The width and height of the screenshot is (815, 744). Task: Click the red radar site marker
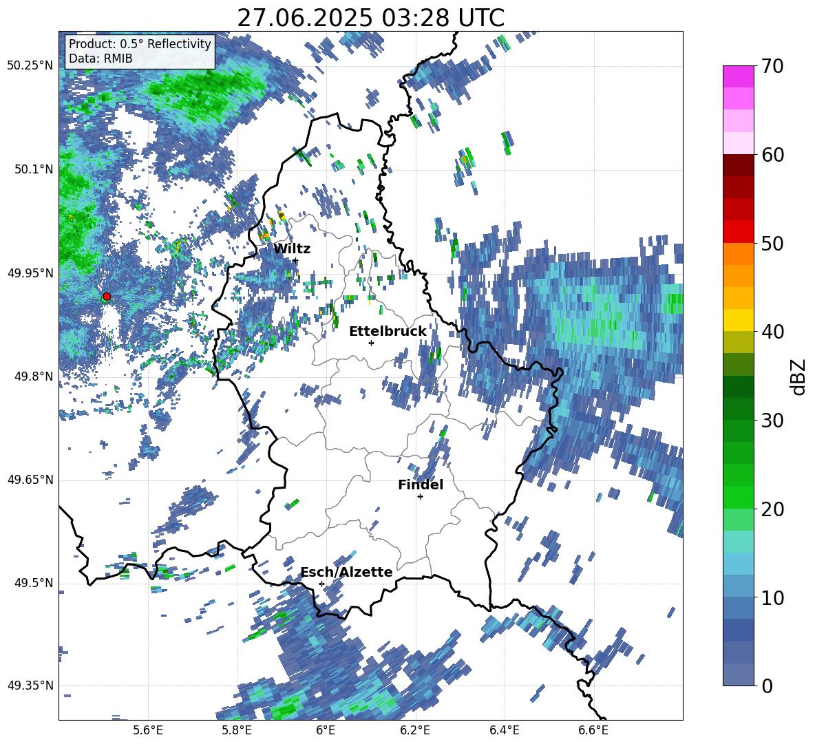pos(107,296)
